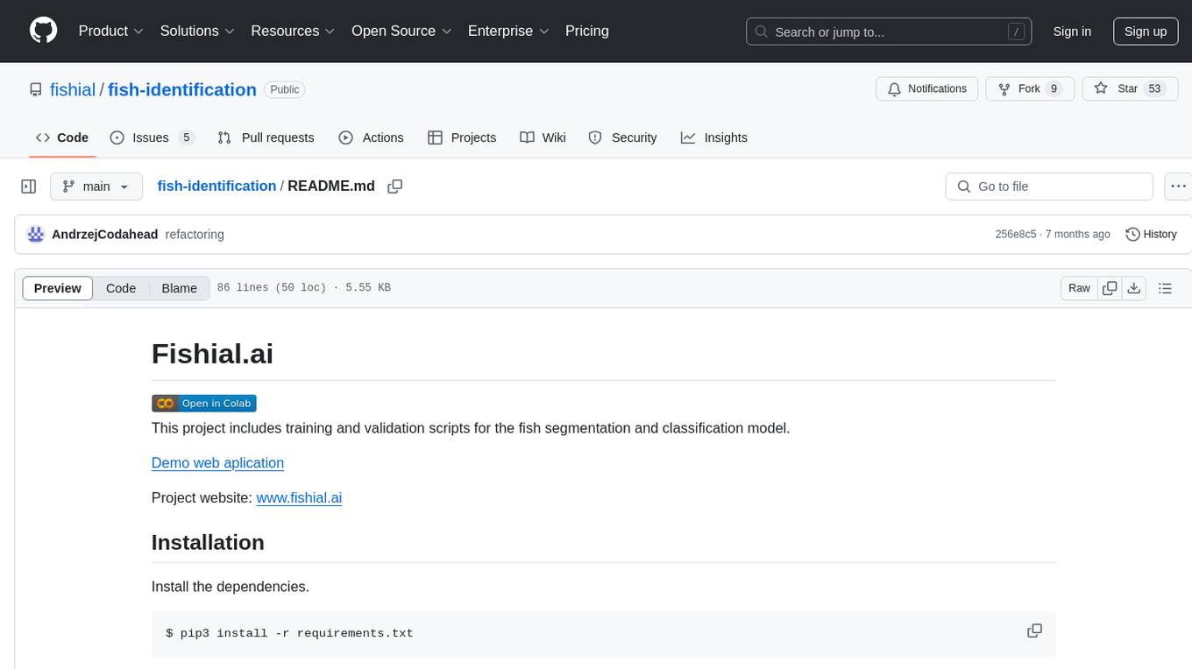Expand the Open Source menu
This screenshot has height=669, width=1192.
tap(401, 31)
